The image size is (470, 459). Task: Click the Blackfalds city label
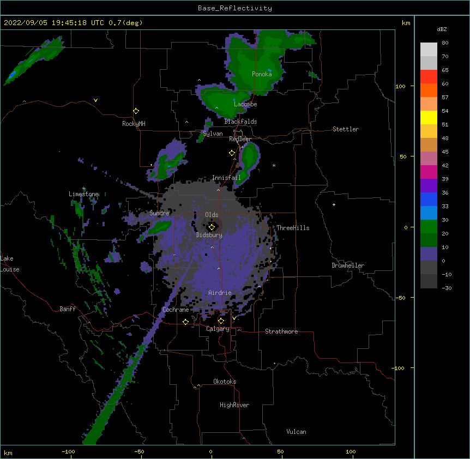click(x=240, y=122)
